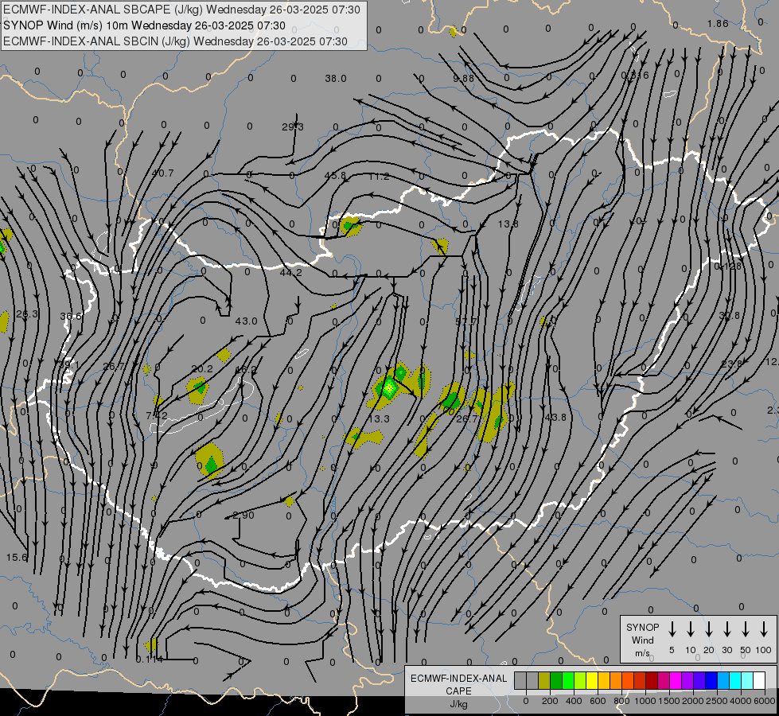Click the 39.1 value on the map
Viewport: 779px width, 716px height.
pyautogui.click(x=69, y=364)
